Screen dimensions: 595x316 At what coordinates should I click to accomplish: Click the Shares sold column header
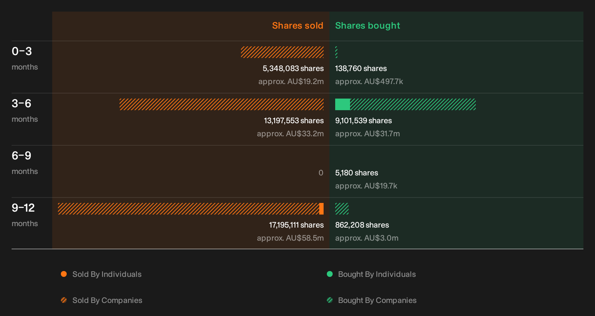pyautogui.click(x=297, y=26)
